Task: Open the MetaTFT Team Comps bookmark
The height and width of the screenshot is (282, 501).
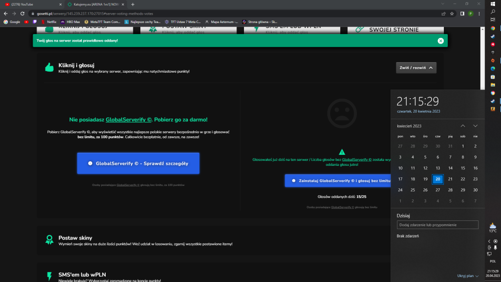Action: [x=102, y=22]
